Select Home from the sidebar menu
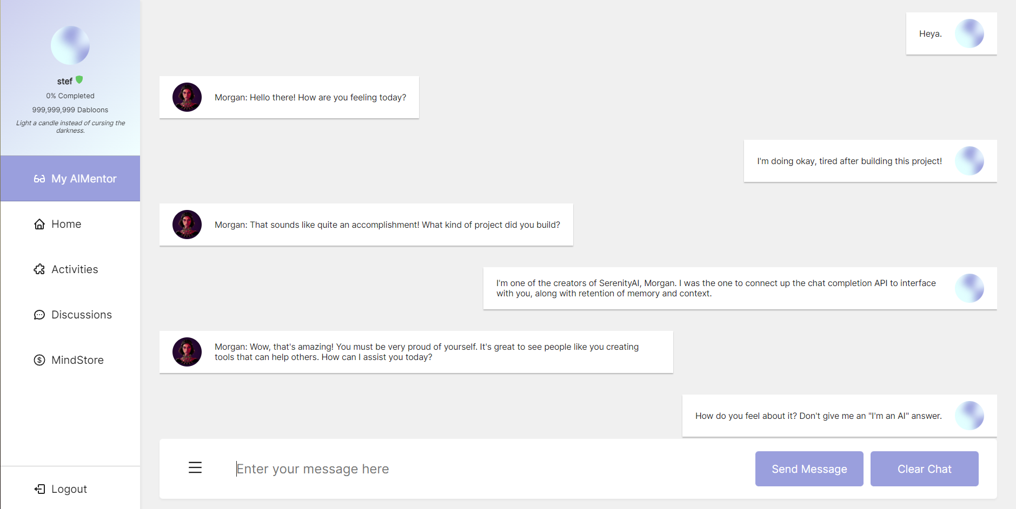The width and height of the screenshot is (1016, 509). 66,223
